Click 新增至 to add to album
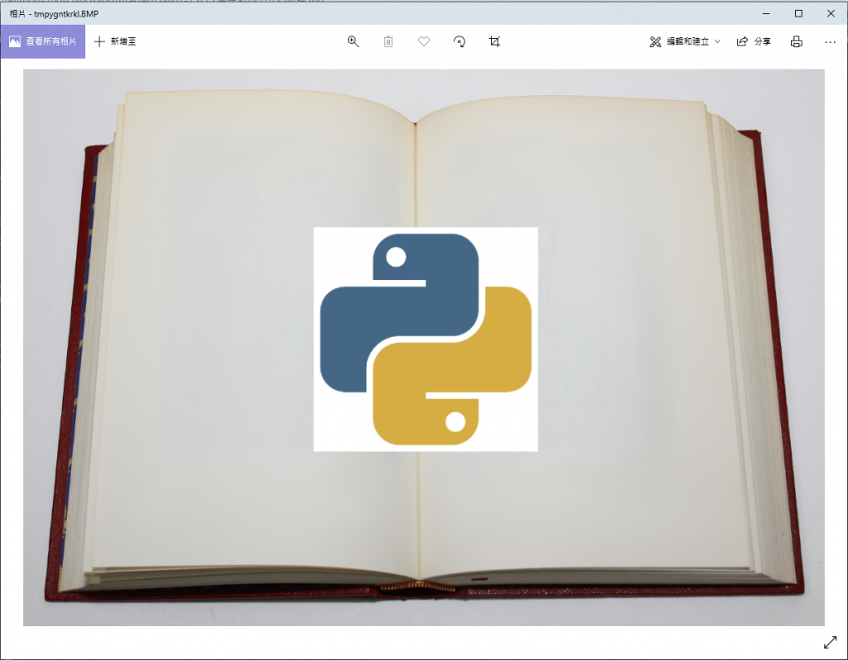The height and width of the screenshot is (660, 848). click(x=114, y=41)
